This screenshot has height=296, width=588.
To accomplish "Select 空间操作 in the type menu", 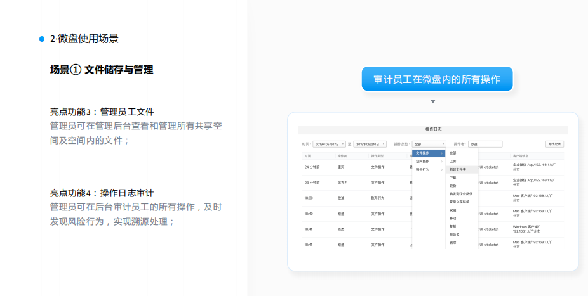I will (x=424, y=161).
